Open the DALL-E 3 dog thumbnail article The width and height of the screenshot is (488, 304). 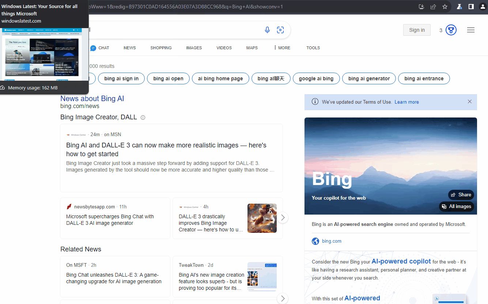coord(262,218)
